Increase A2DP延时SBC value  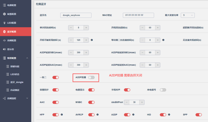(x=86, y=52)
